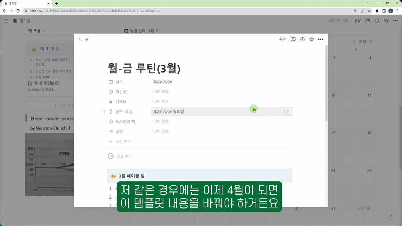
Task: Click 공유 share button in the popup
Action: pyautogui.click(x=283, y=39)
